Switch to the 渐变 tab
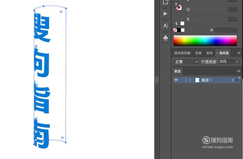 (x=209, y=53)
